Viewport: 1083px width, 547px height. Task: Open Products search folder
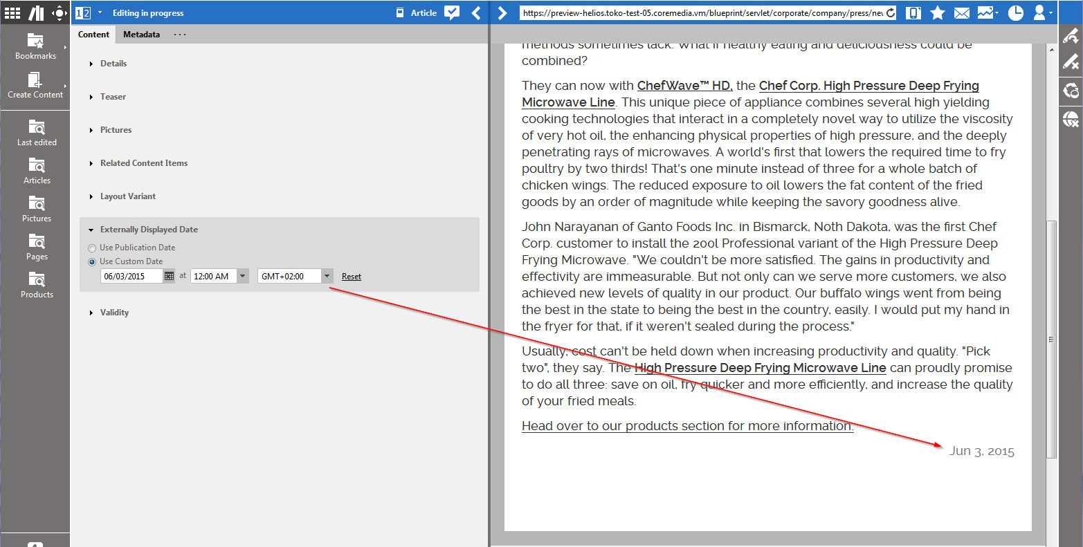pyautogui.click(x=37, y=285)
